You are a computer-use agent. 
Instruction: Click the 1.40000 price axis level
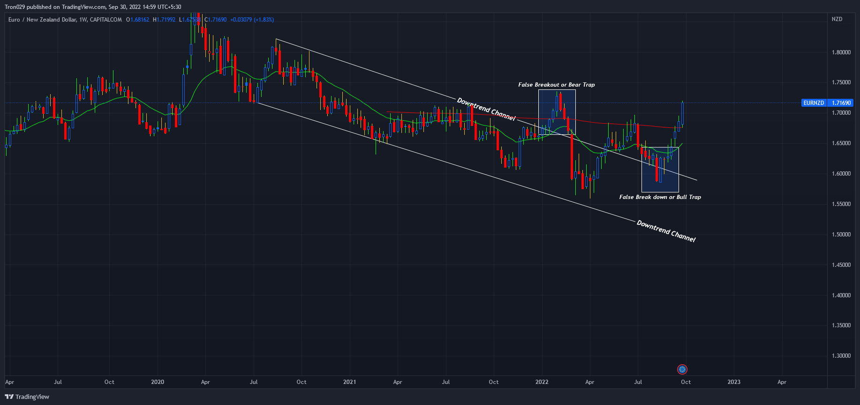pos(841,295)
